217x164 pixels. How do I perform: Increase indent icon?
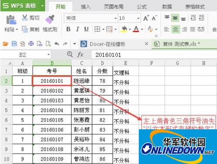pyautogui.click(x=201, y=18)
